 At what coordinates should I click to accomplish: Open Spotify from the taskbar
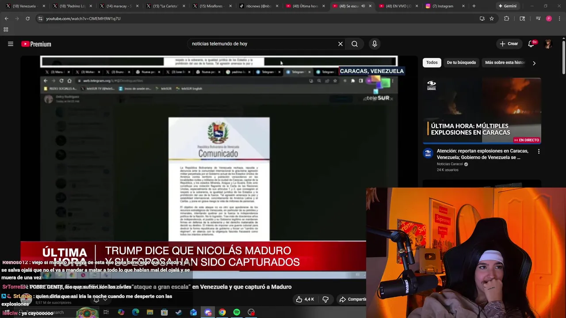pos(237,312)
